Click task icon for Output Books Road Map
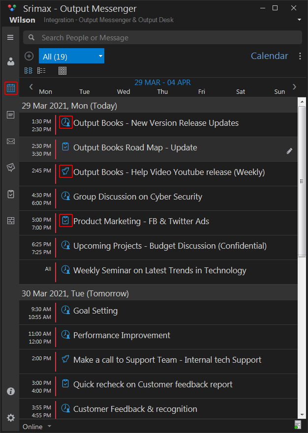Viewport: 308px width, 433px height. click(65, 146)
